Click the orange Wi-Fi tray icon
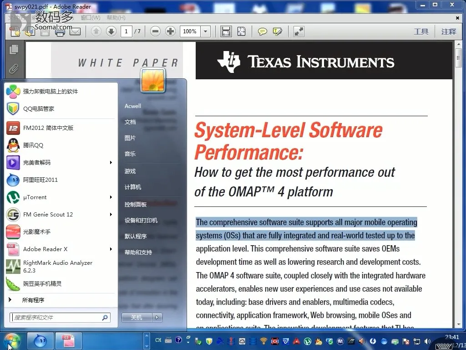466x350 pixels. (263, 341)
